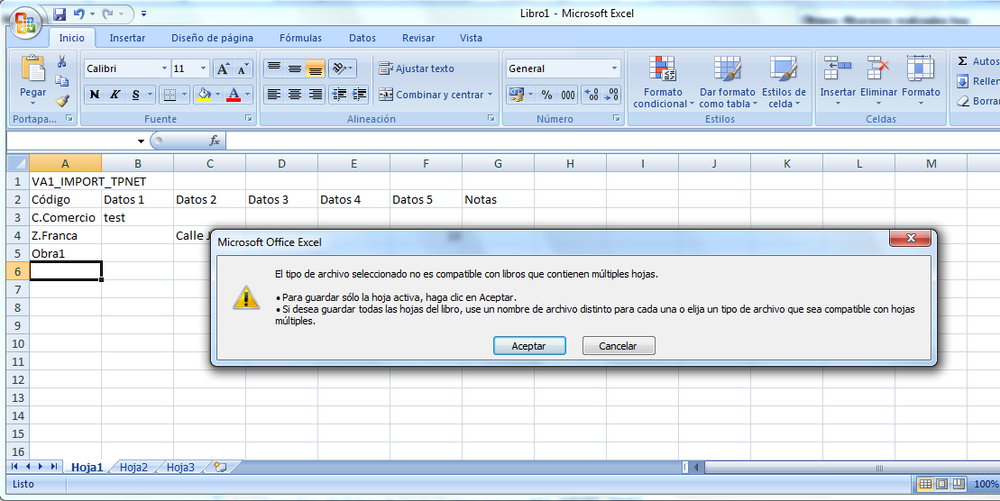Apply thousands separator 000 style

[567, 95]
